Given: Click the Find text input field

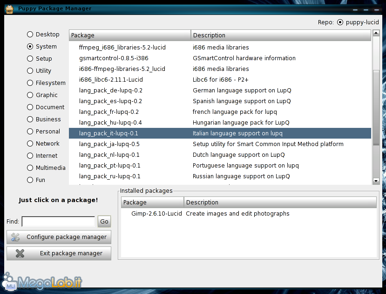Looking at the screenshot, I should click(58, 222).
